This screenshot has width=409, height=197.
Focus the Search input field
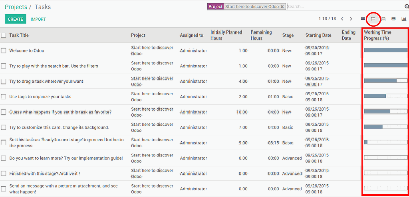tap(343, 7)
